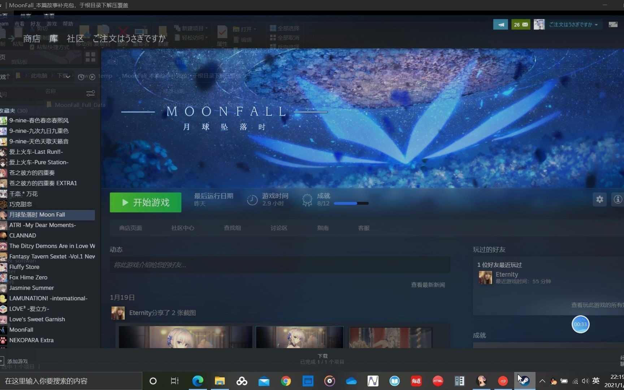Collapse the 收藏夹 (30) category
624x390 pixels.
pos(14,110)
